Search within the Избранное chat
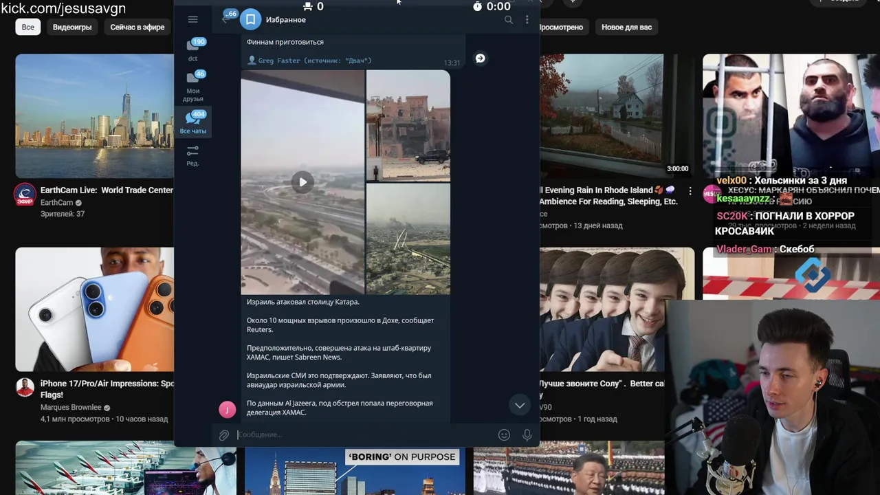The height and width of the screenshot is (495, 880). 509,20
